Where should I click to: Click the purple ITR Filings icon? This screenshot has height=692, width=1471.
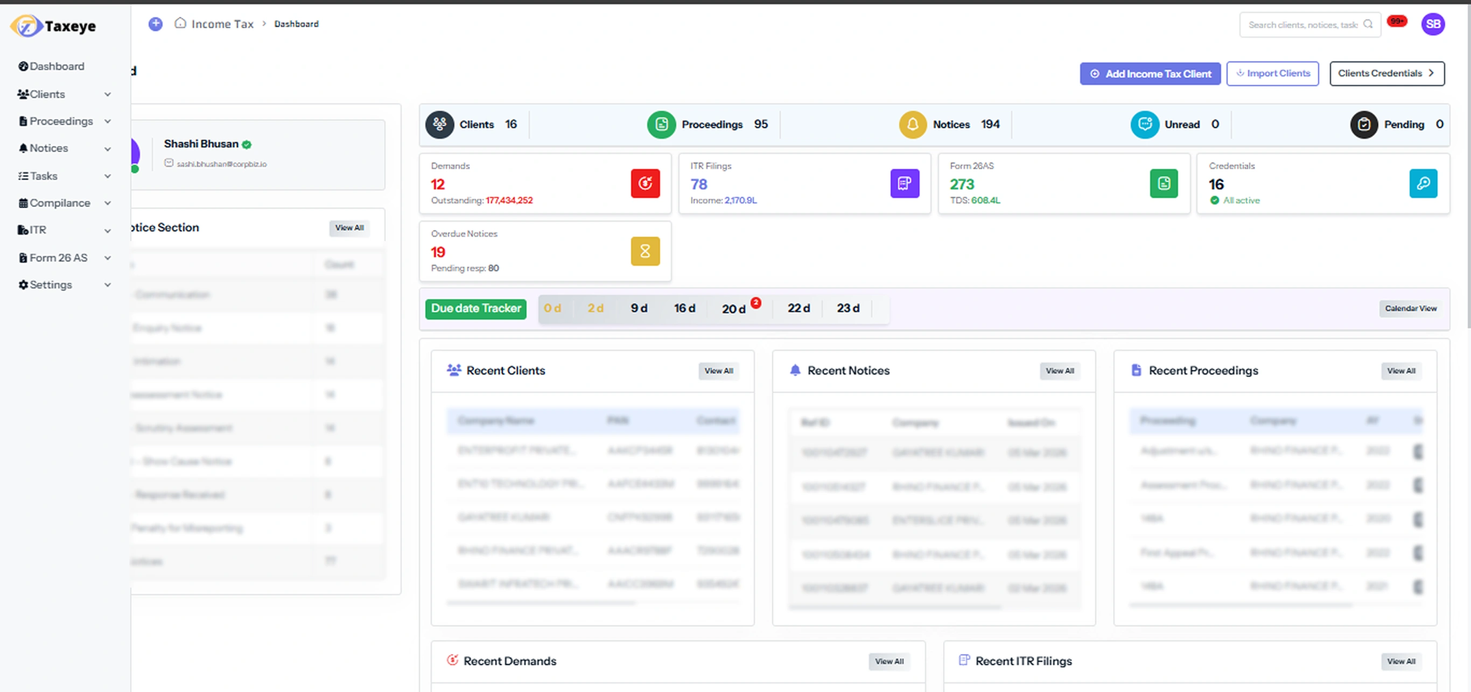click(x=905, y=183)
